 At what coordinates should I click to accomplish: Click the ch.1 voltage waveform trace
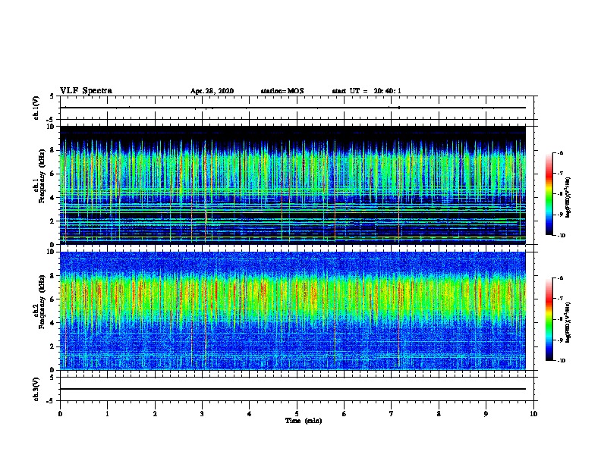tap(293, 108)
